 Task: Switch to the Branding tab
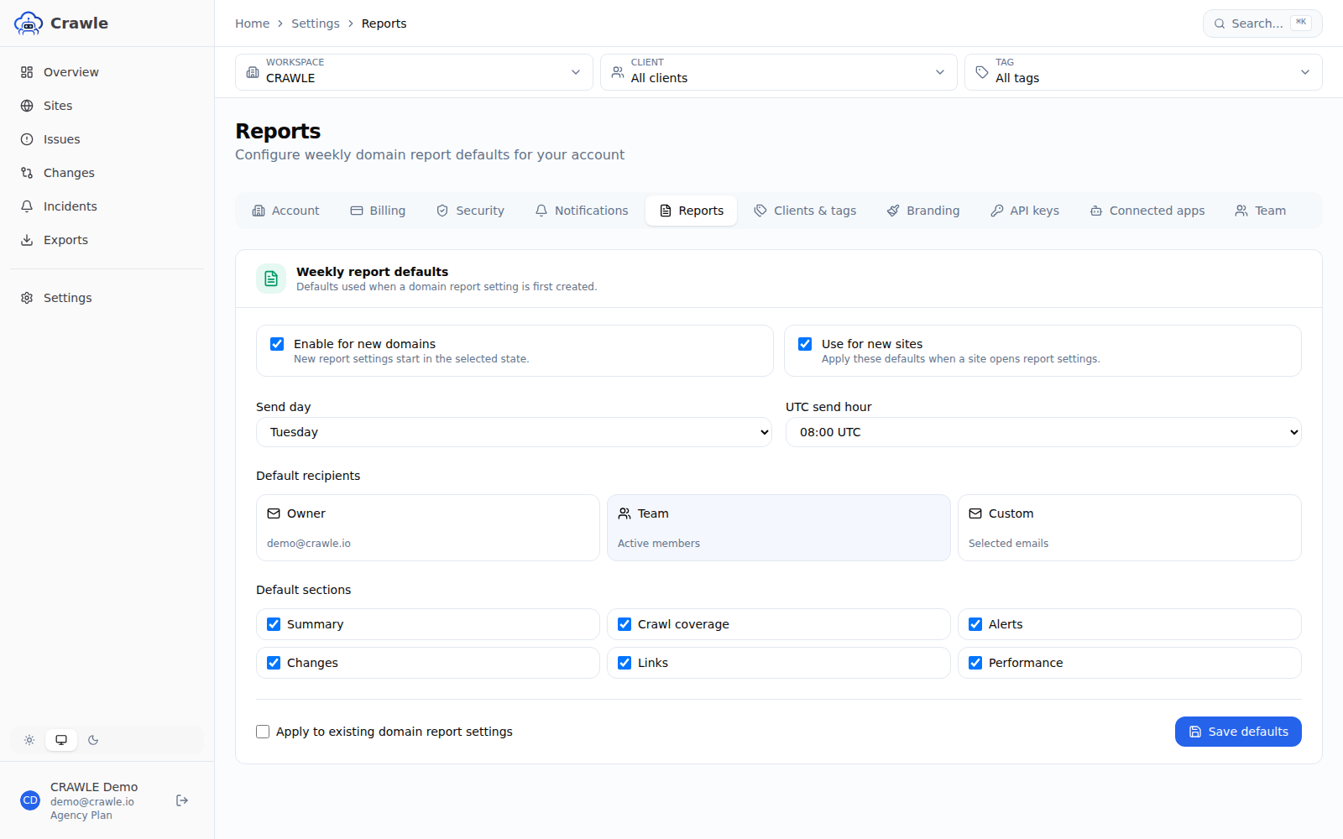pos(923,211)
